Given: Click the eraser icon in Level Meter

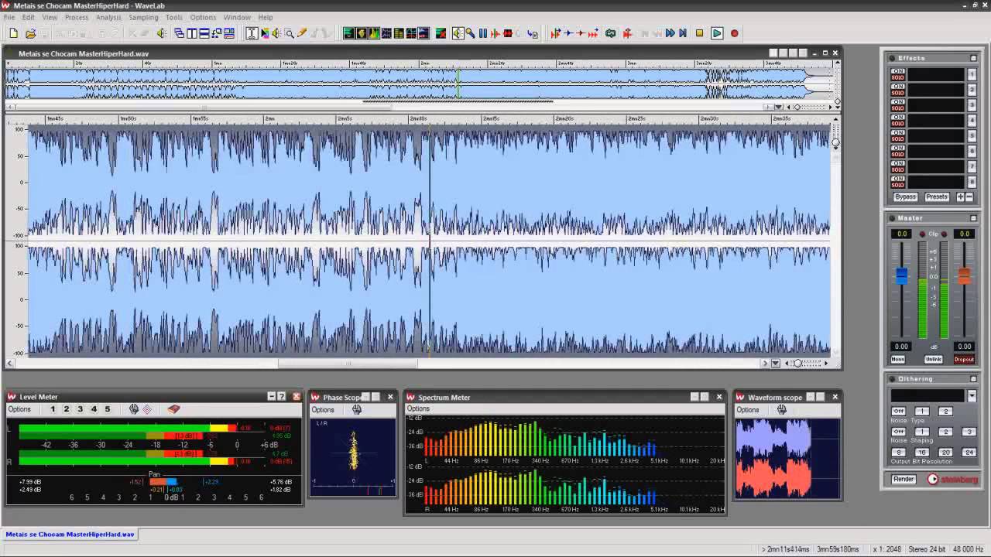Looking at the screenshot, I should [x=173, y=409].
